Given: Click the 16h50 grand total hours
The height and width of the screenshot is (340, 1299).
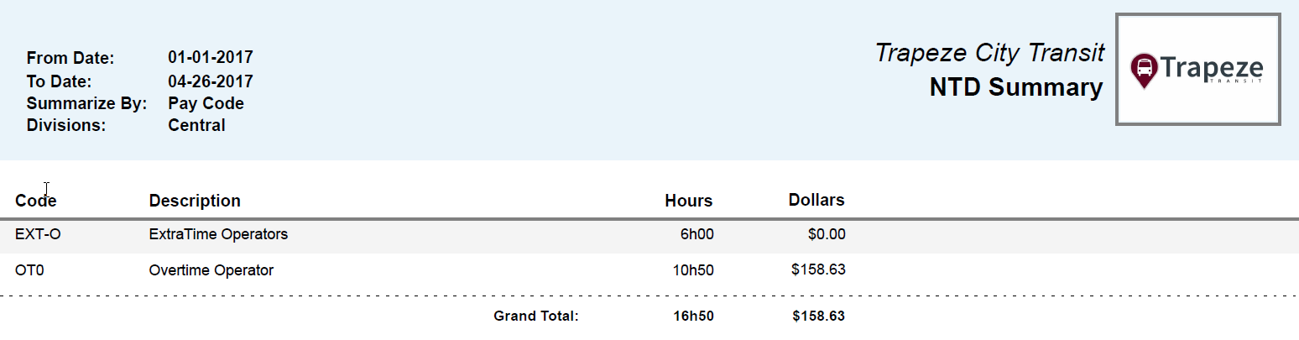Looking at the screenshot, I should tap(693, 316).
